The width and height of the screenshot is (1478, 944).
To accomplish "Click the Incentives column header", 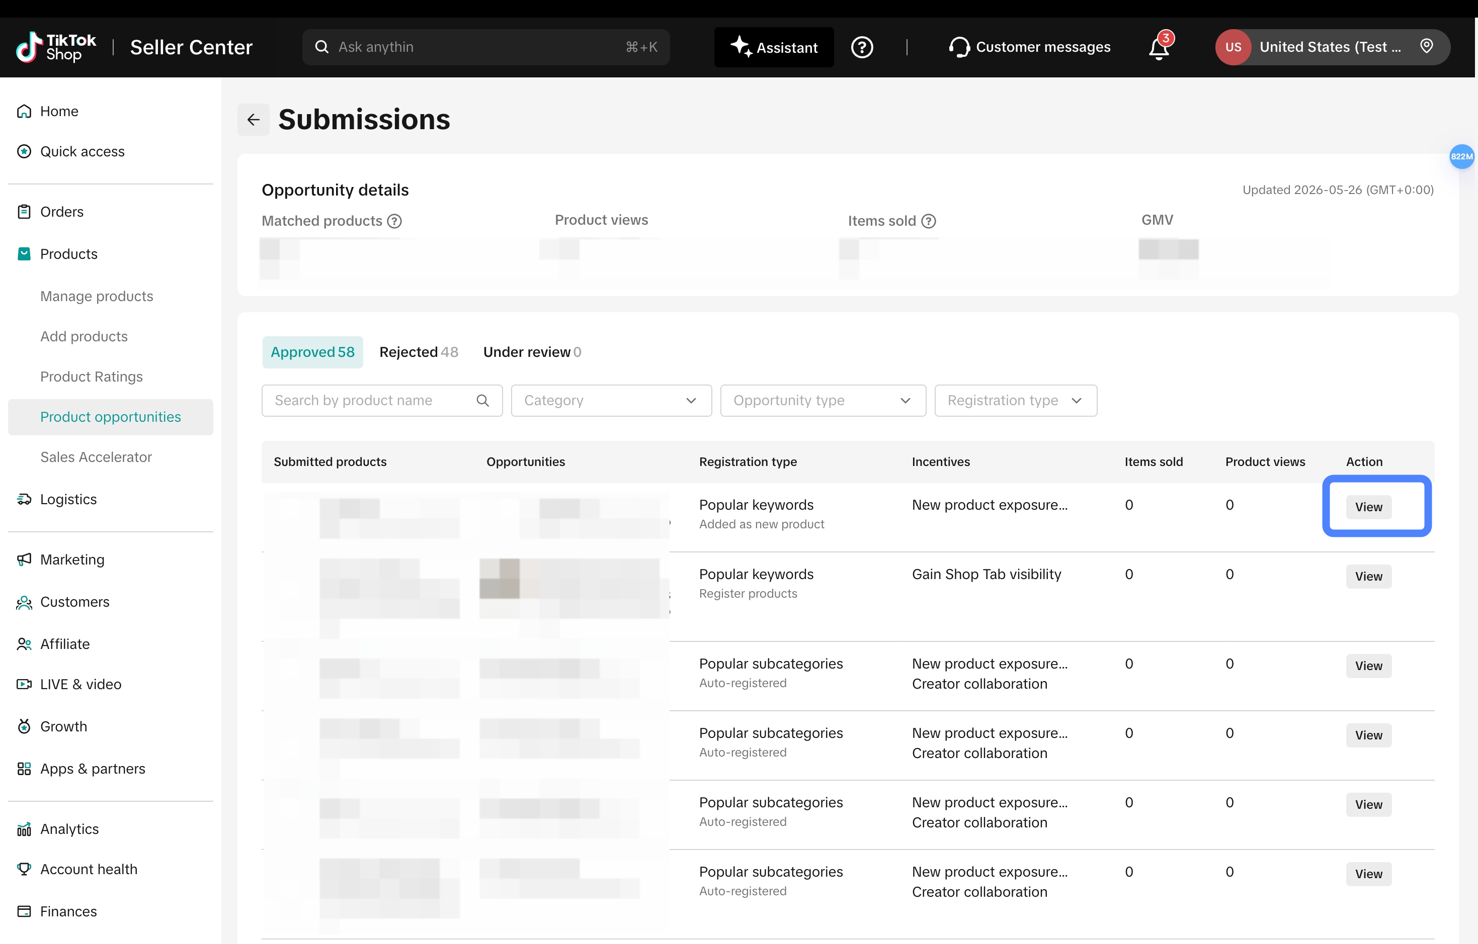I will [x=941, y=462].
